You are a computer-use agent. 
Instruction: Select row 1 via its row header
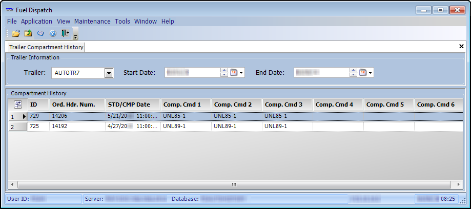tap(18, 116)
